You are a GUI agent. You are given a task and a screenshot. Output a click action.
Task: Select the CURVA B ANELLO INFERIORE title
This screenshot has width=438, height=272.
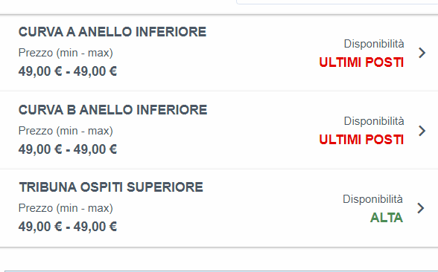113,110
